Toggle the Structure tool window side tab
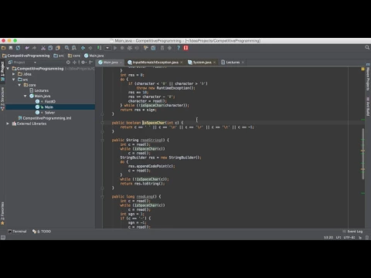The image size is (371, 278). pyautogui.click(x=2, y=99)
